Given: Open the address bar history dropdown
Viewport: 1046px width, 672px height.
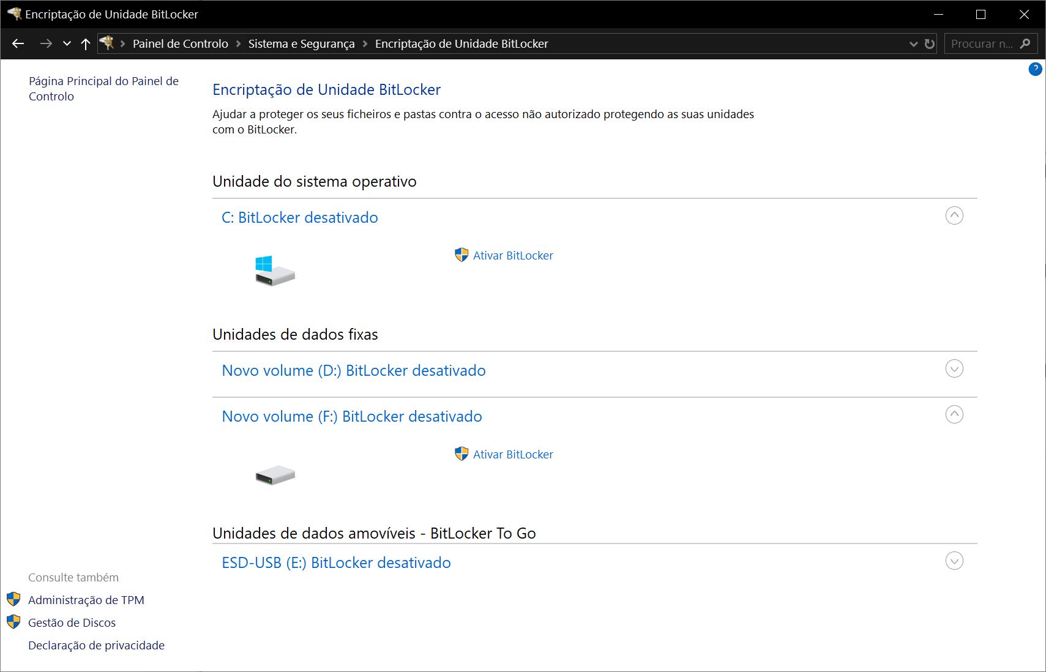Looking at the screenshot, I should point(913,43).
